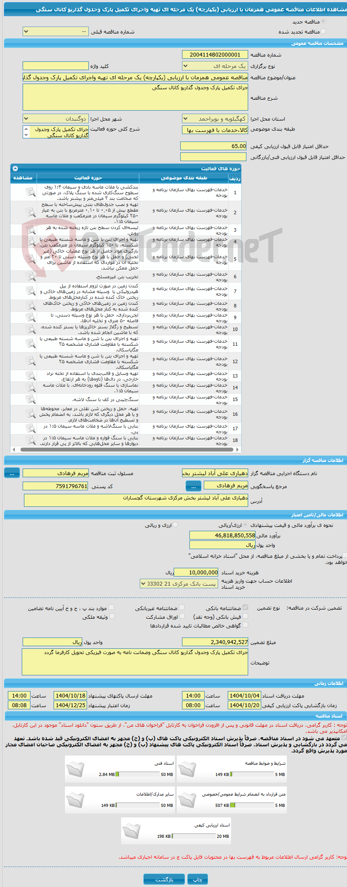Open the view icon for activity row 2
The width and height of the screenshot is (347, 887).
pos(30,212)
